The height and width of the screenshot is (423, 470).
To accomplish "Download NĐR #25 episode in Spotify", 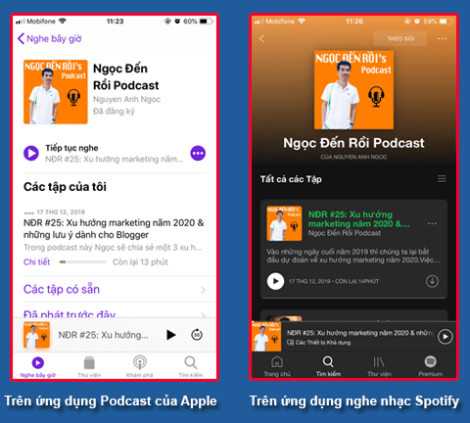I will pyautogui.click(x=432, y=281).
